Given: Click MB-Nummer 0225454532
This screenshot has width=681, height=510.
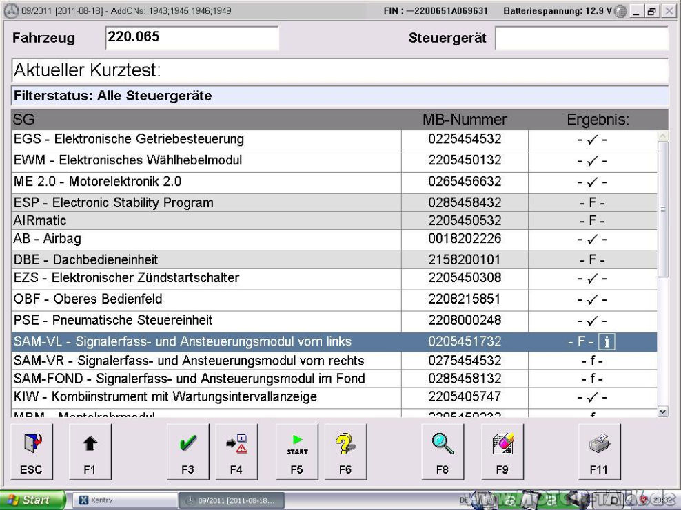Looking at the screenshot, I should pos(465,139).
